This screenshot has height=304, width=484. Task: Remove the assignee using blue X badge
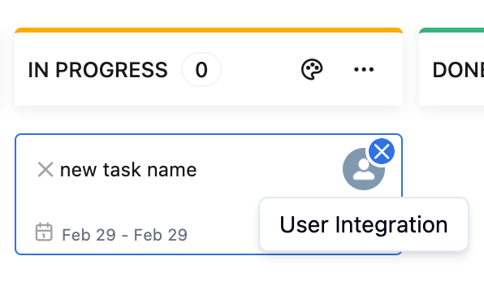[382, 151]
